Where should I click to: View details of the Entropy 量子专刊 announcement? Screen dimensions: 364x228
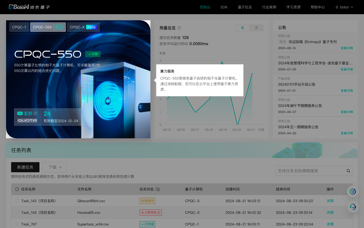coord(347,48)
